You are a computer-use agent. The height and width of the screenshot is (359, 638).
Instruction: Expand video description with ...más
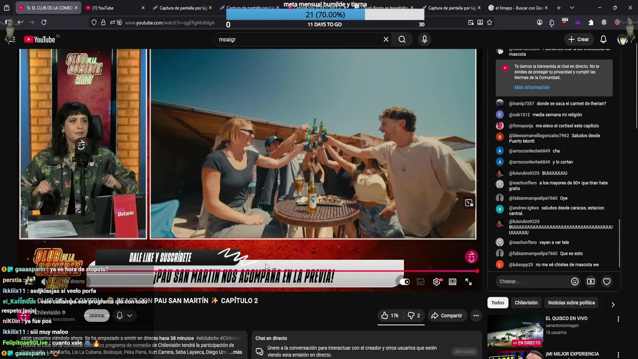coord(235,352)
